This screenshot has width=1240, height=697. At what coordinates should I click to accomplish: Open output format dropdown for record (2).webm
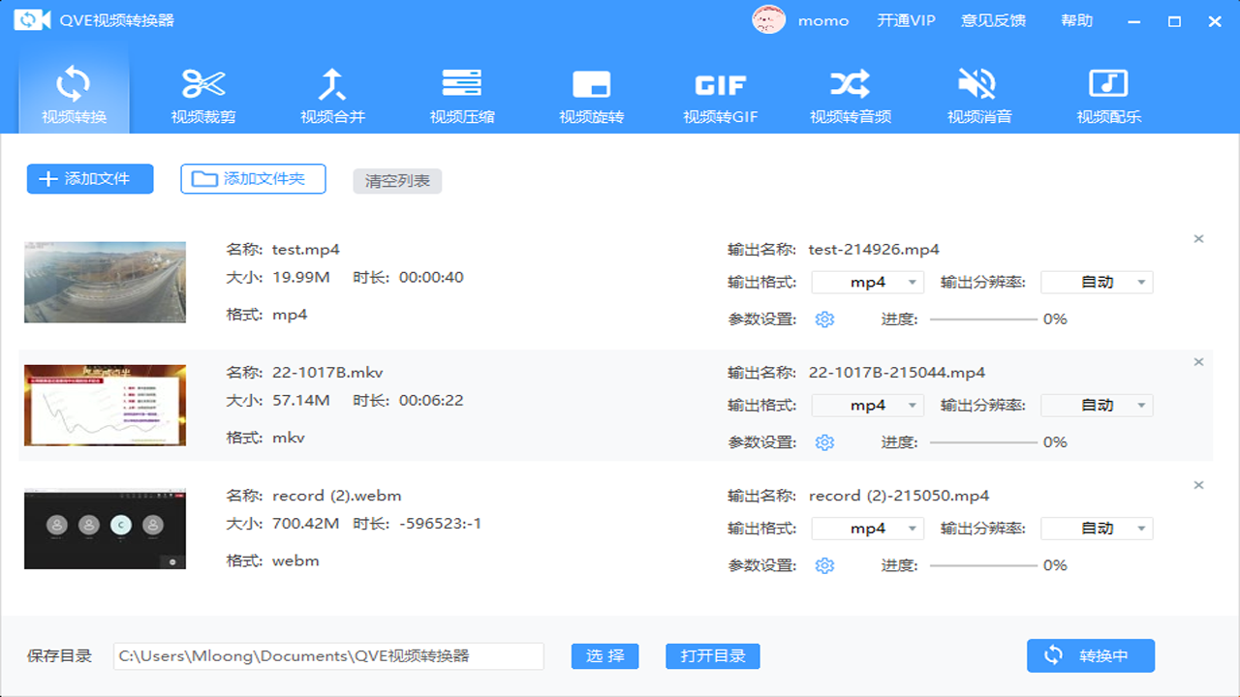[867, 528]
